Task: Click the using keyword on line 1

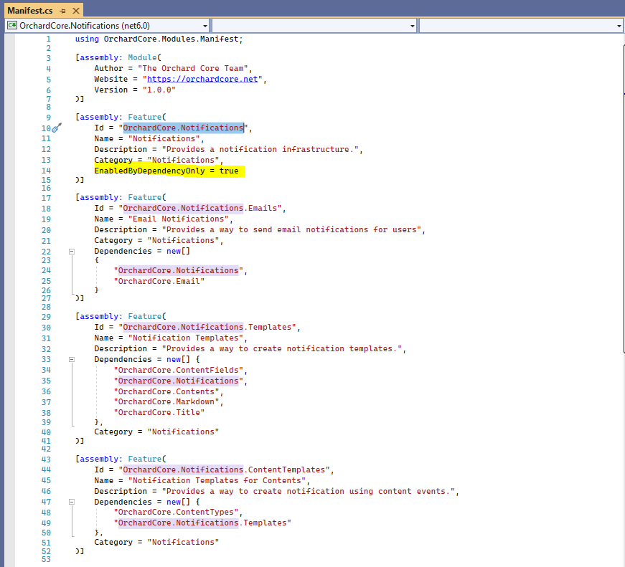Action: tap(87, 39)
